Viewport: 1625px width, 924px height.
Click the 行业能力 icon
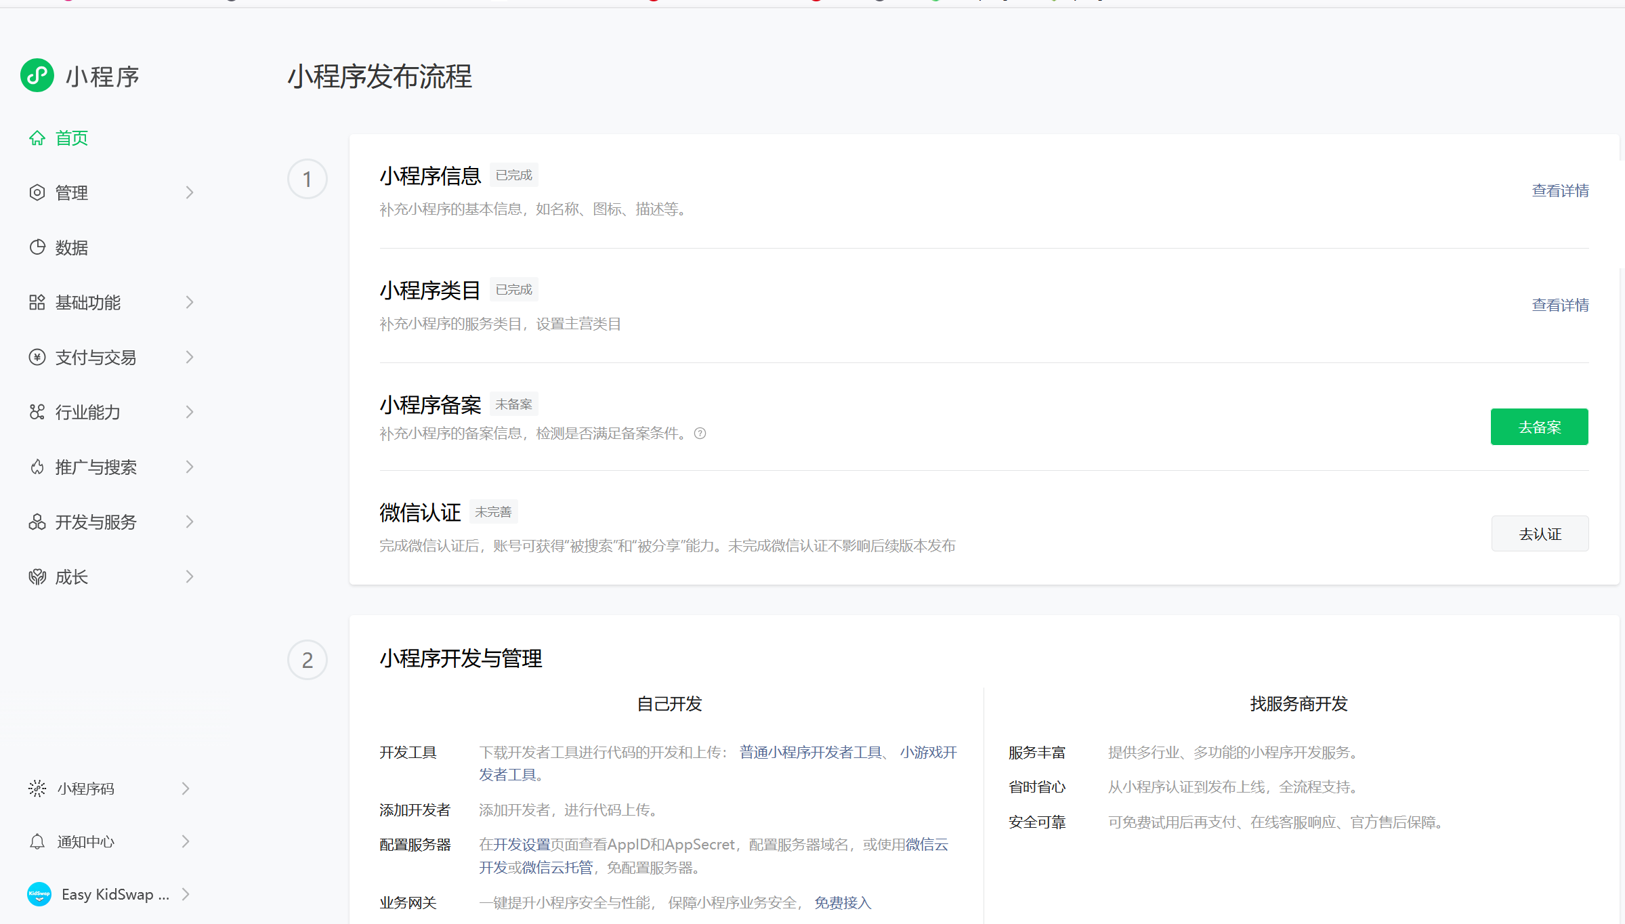click(x=37, y=412)
